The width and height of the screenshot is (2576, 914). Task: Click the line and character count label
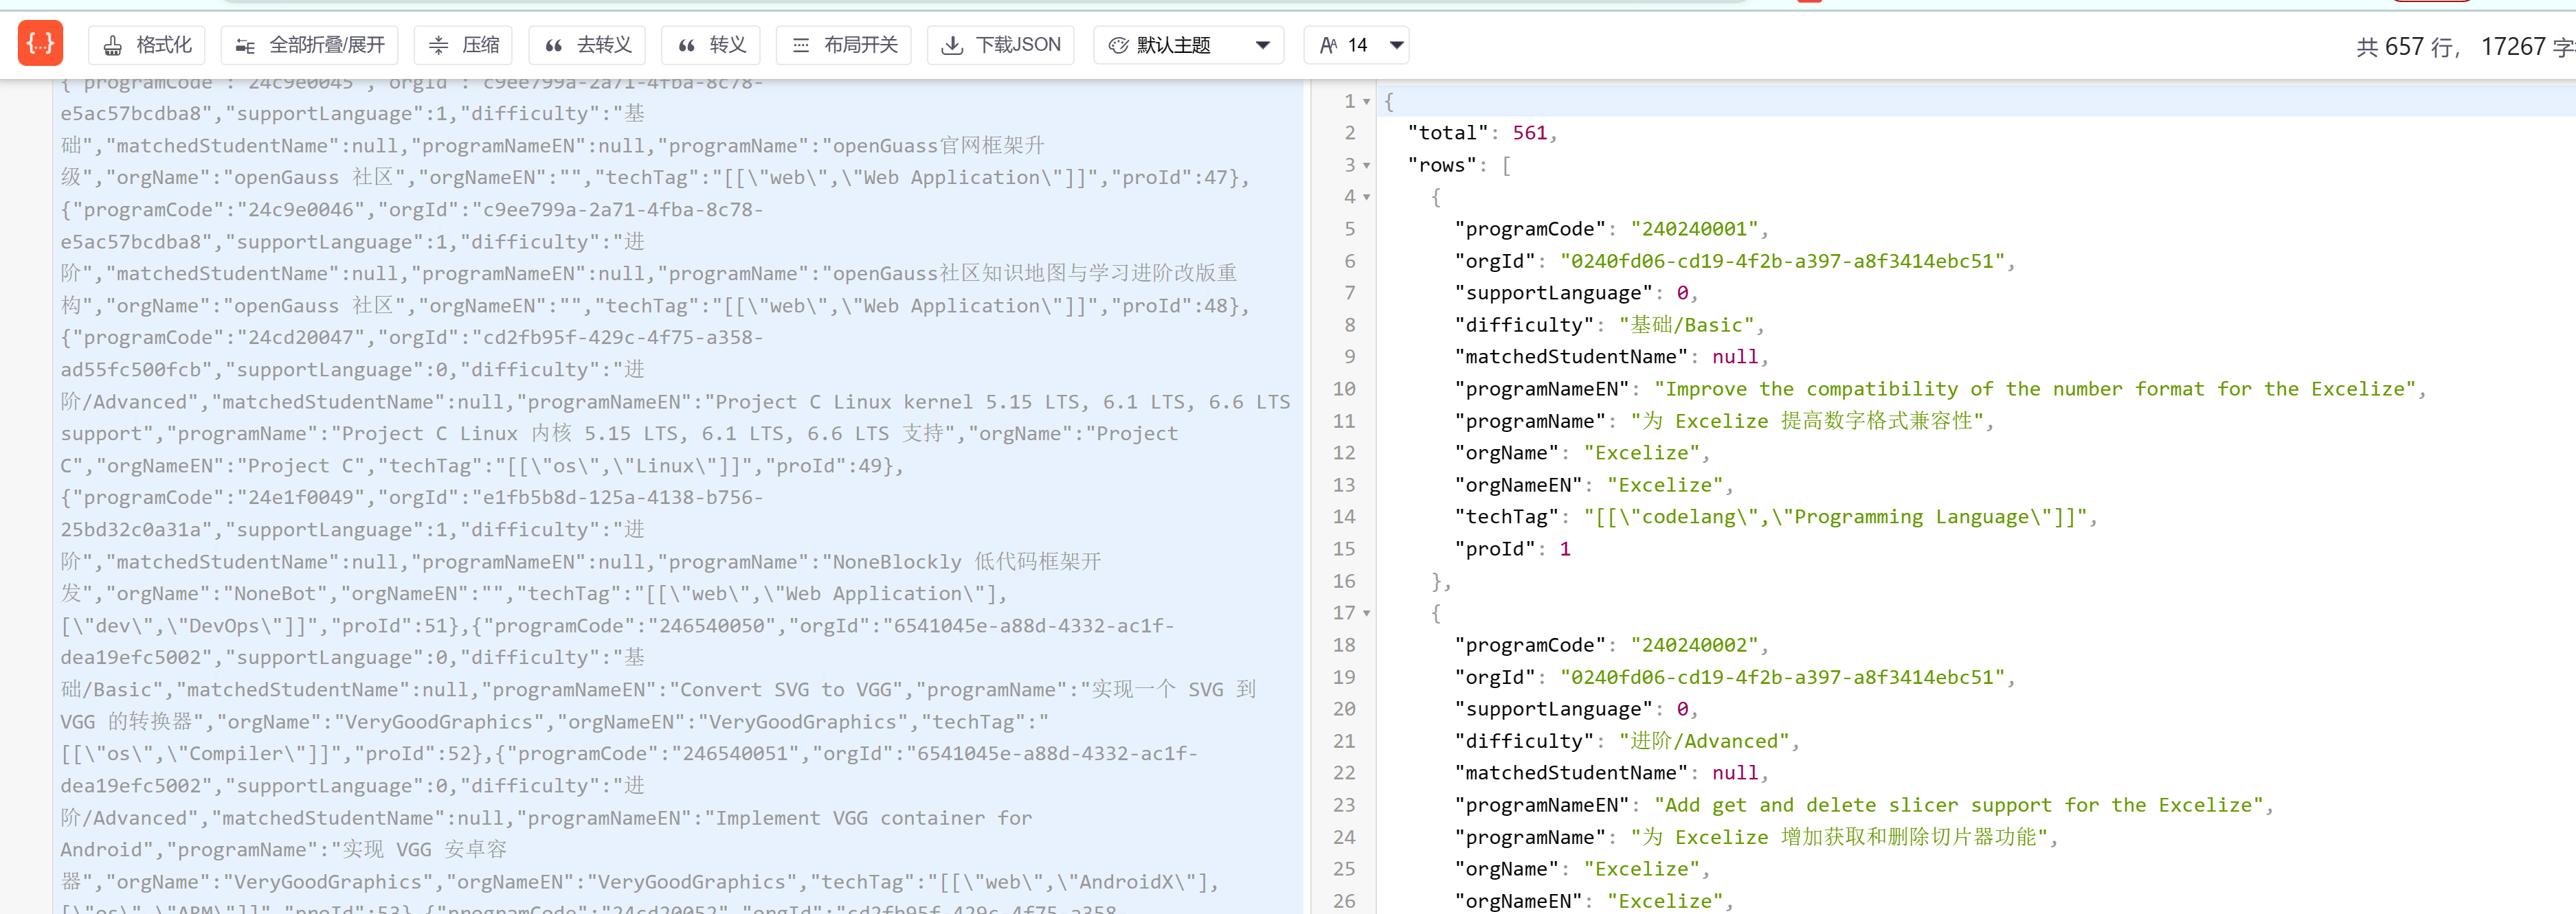pyautogui.click(x=2465, y=47)
